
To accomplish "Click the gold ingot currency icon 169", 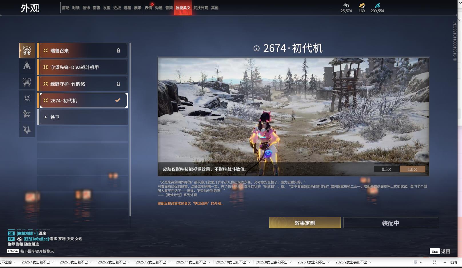I will point(362,5).
